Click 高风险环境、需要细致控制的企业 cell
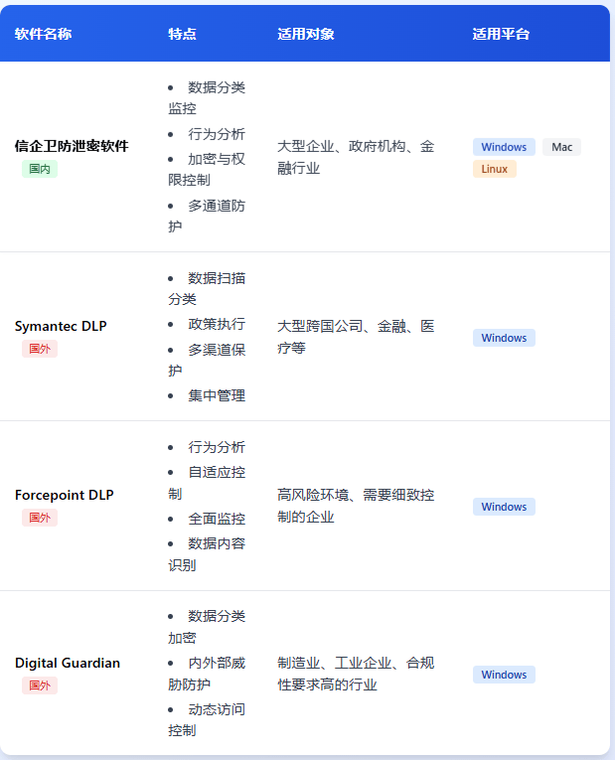 pos(356,506)
